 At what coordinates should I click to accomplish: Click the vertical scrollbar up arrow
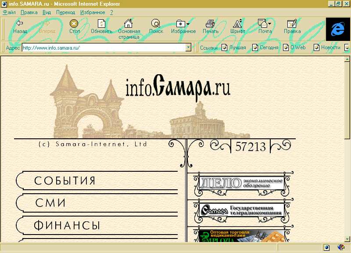click(x=347, y=59)
